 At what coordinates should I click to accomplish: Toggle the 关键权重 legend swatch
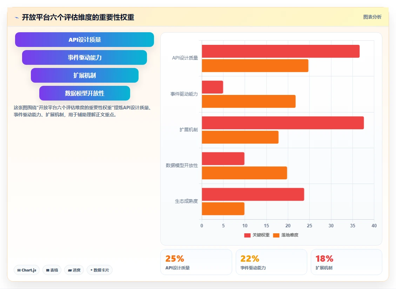(x=247, y=235)
